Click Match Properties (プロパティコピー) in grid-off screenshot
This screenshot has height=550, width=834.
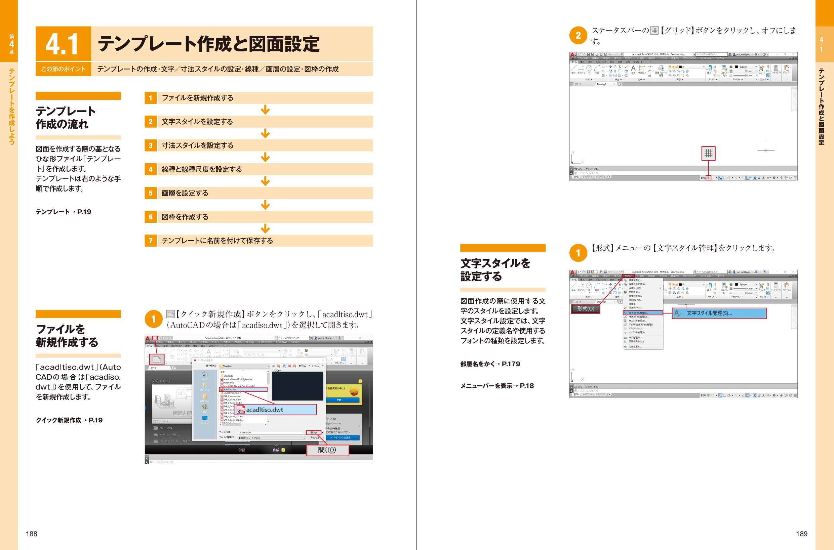[724, 70]
